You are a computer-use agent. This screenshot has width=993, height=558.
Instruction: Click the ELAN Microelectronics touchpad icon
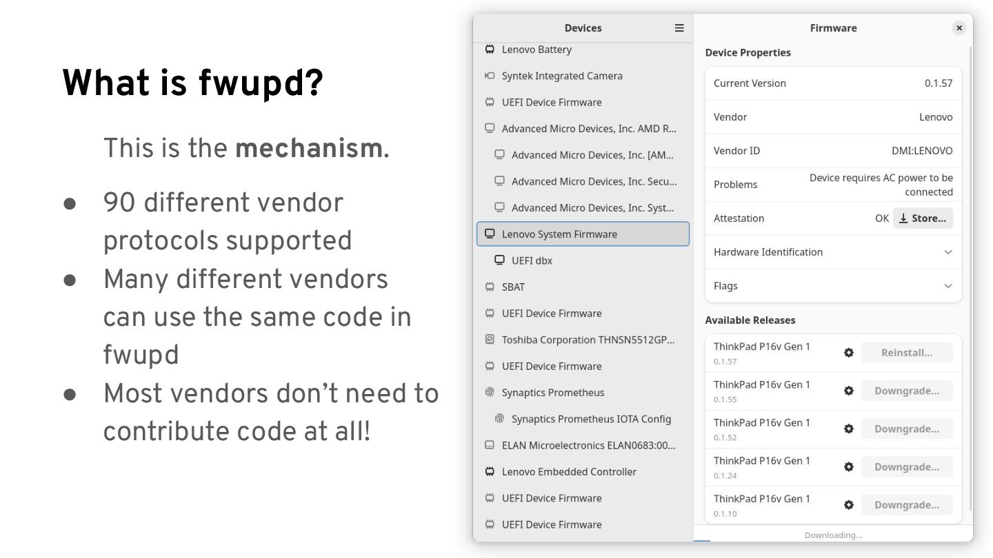tap(490, 445)
